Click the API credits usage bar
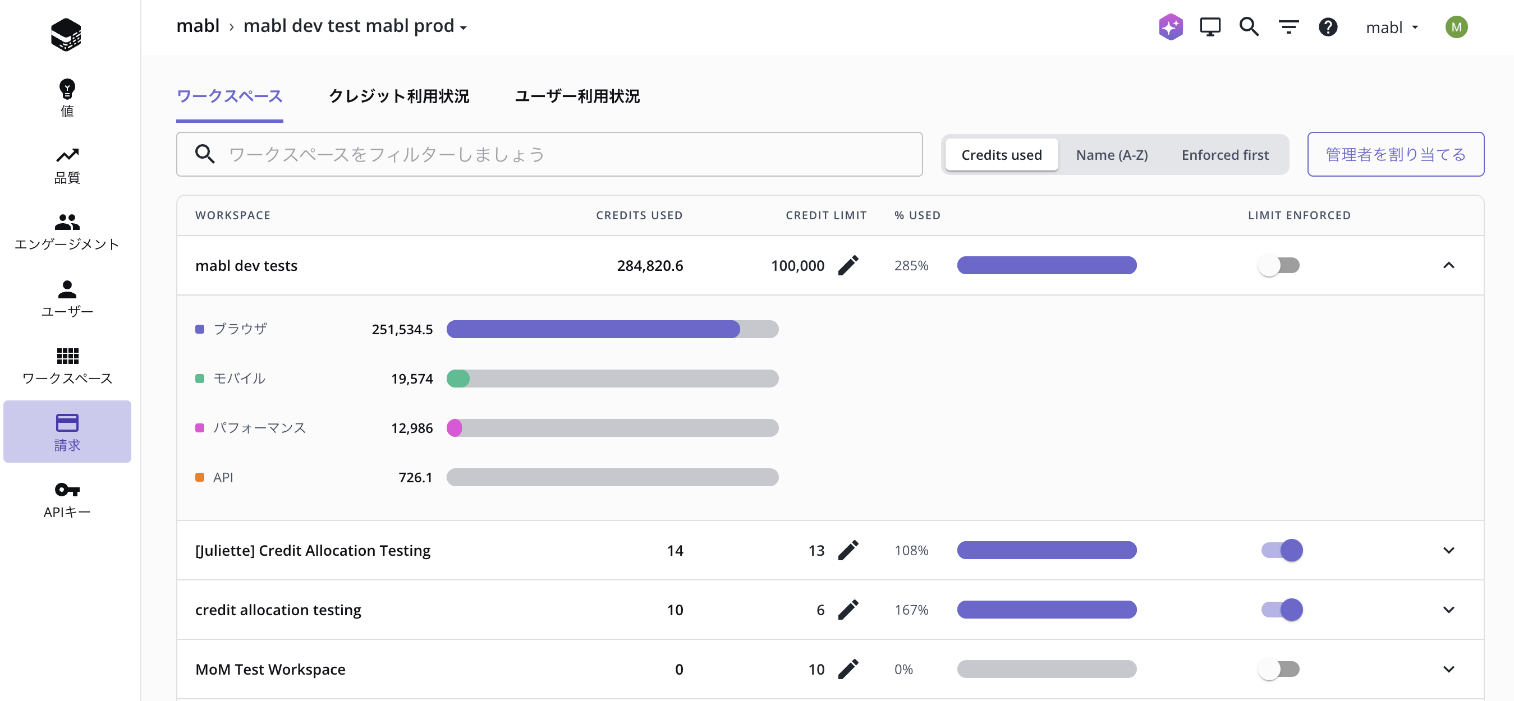Image resolution: width=1514 pixels, height=701 pixels. click(612, 477)
